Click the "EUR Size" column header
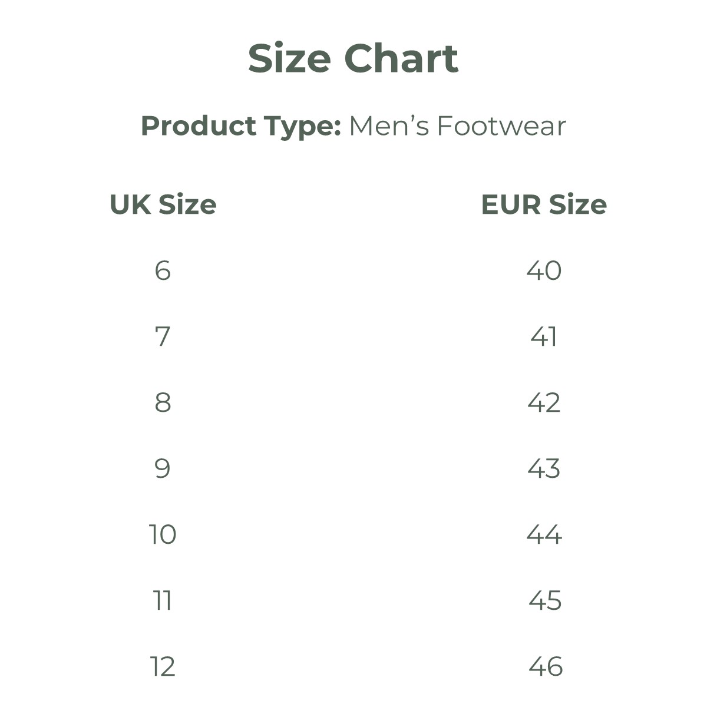This screenshot has height=707, width=707. pyautogui.click(x=544, y=204)
